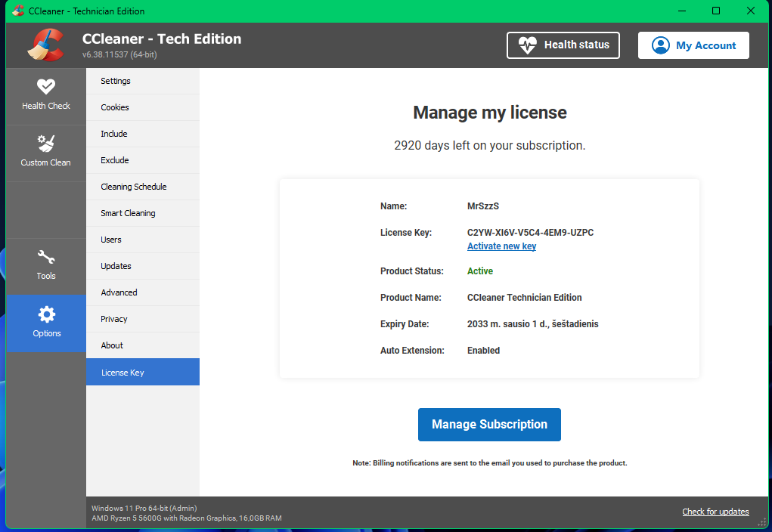772x532 pixels.
Task: Maximize the CCleaner window
Action: [x=716, y=11]
